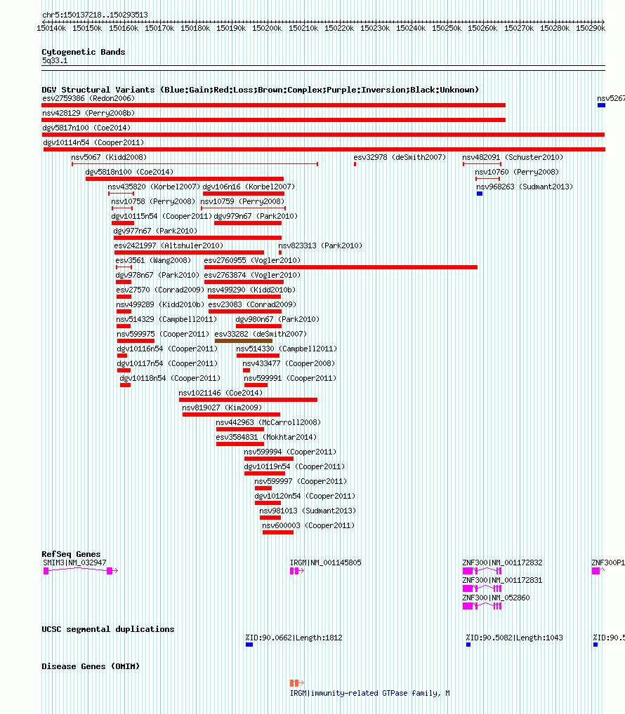Click esv27570 (Conrad2009) label
This screenshot has width=625, height=714.
pos(161,290)
